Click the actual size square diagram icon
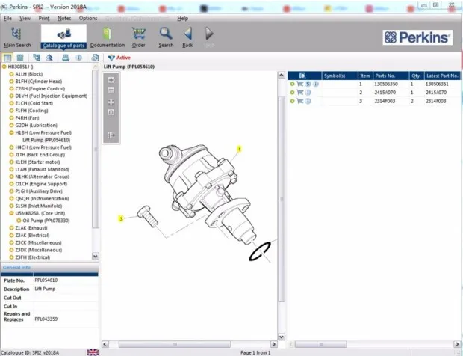This screenshot has width=463, height=356. point(111,112)
